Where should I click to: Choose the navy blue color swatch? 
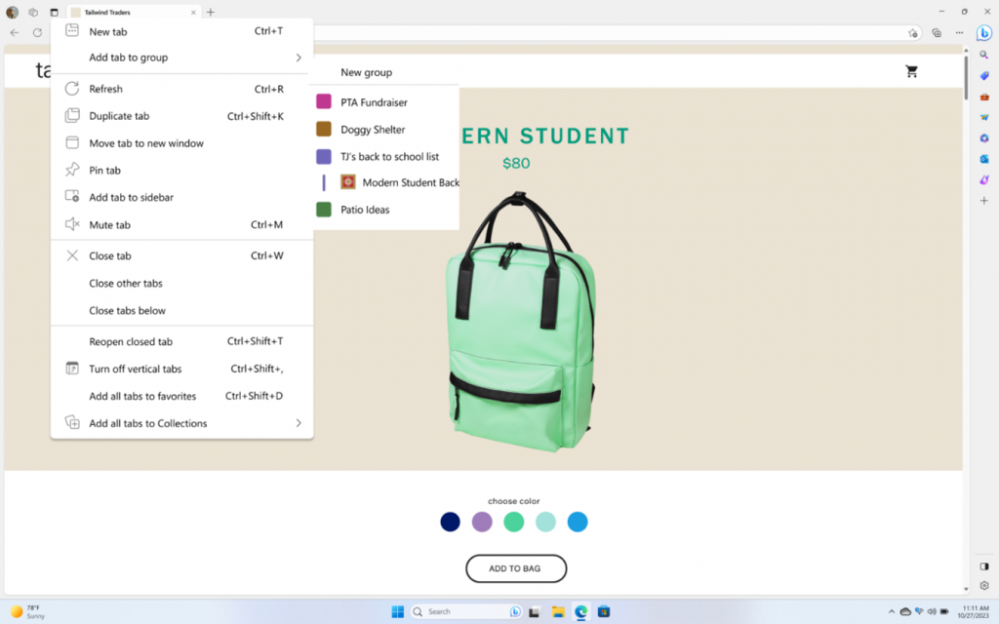[450, 522]
